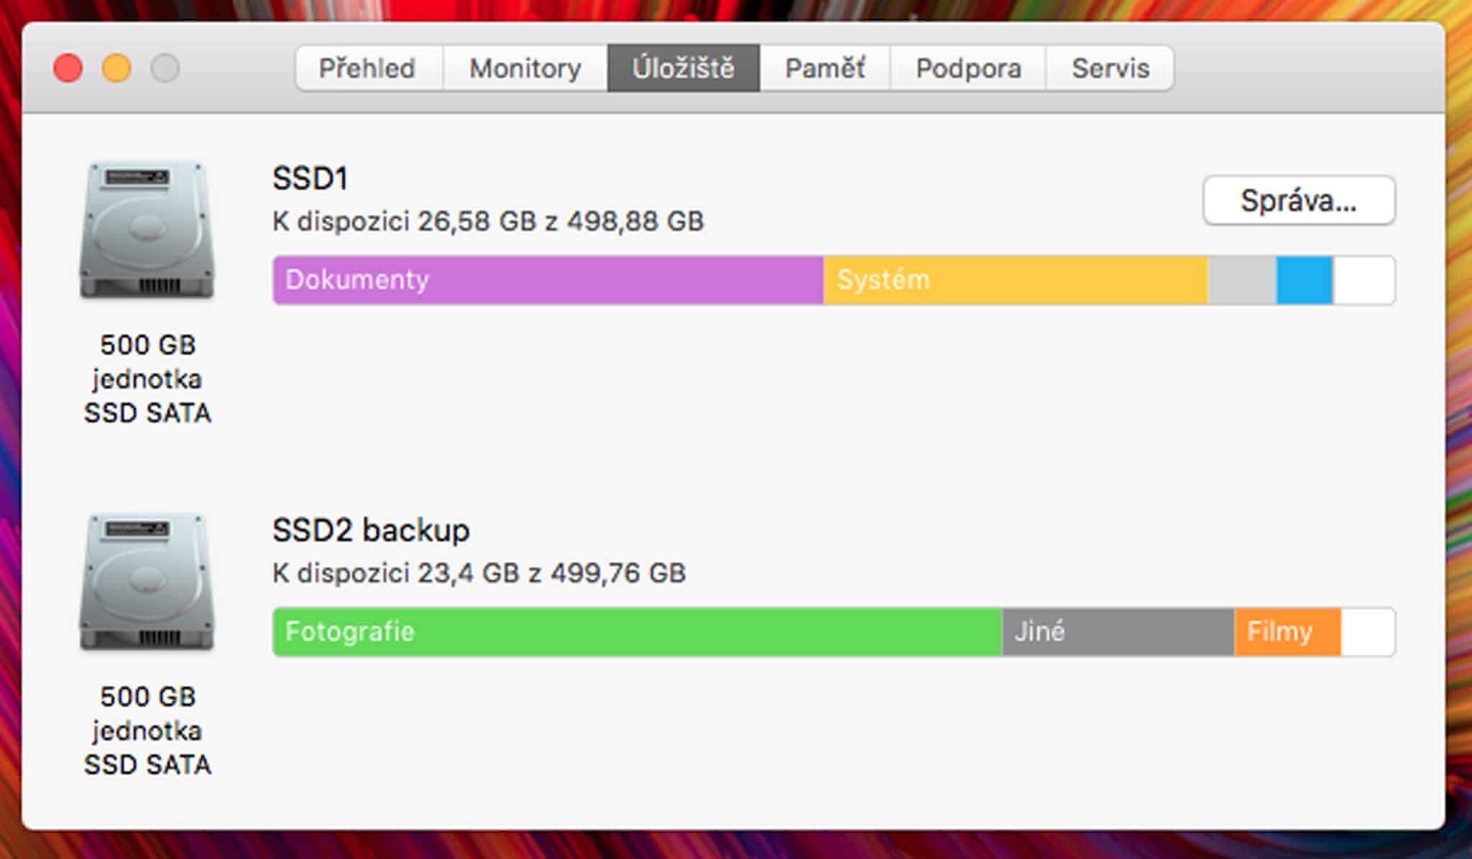Select the Úložiště tab
The image size is (1472, 859).
tap(683, 68)
